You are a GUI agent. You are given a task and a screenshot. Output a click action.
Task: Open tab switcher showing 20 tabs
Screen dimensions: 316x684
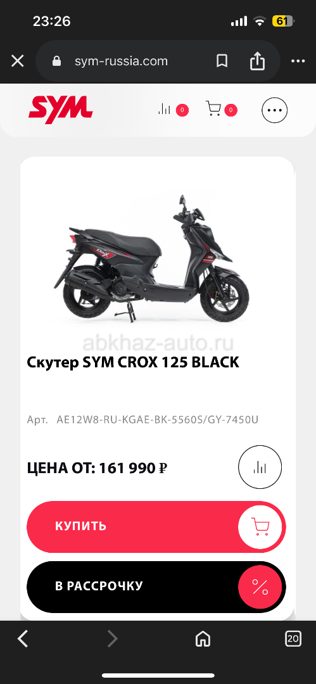pos(293,639)
